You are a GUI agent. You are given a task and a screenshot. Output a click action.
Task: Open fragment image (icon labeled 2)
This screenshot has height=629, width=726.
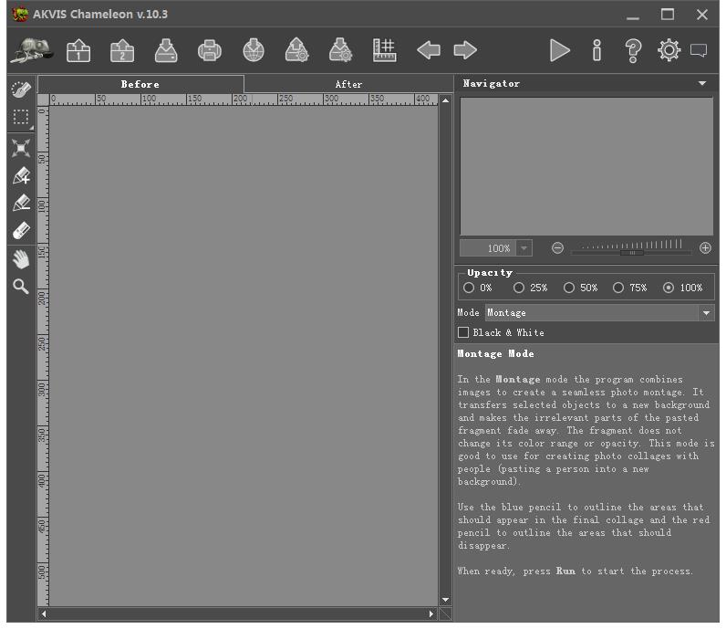pos(122,50)
